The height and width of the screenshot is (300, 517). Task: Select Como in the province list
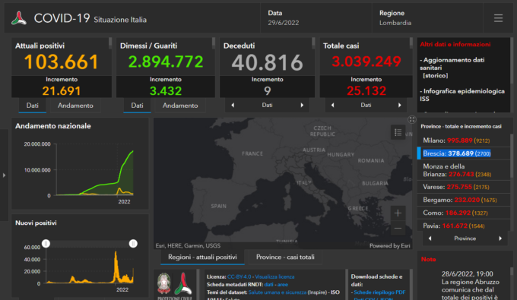464,213
